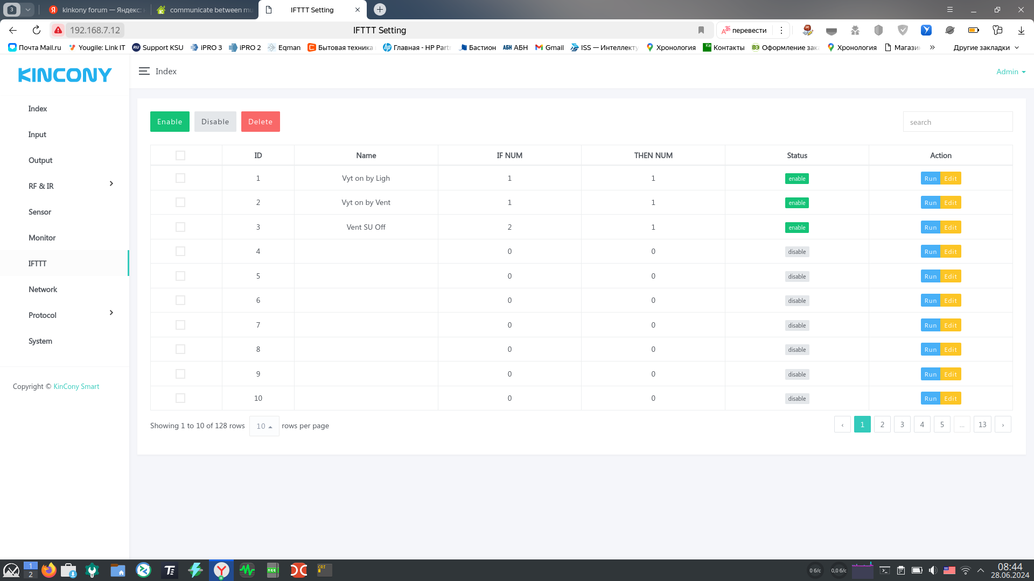The height and width of the screenshot is (581, 1034).
Task: Check the box for Vyt on by Ligh row
Action: (x=180, y=178)
